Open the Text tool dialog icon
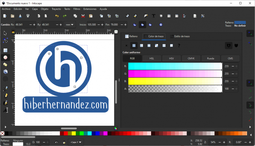255x146 pixels. click(153, 16)
